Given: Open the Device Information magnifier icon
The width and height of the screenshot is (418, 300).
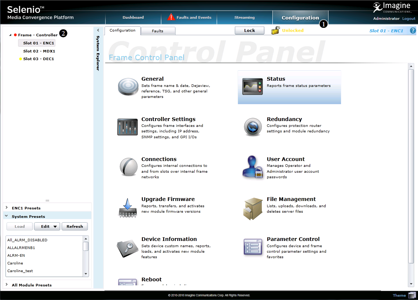Looking at the screenshot, I should click(x=128, y=249).
